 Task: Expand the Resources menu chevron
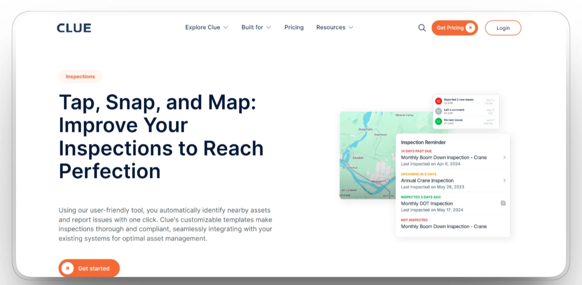tap(351, 28)
